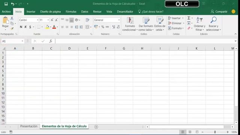This screenshot has height=135, width=240.
Task: Undo the last action
Action: click(12, 4)
